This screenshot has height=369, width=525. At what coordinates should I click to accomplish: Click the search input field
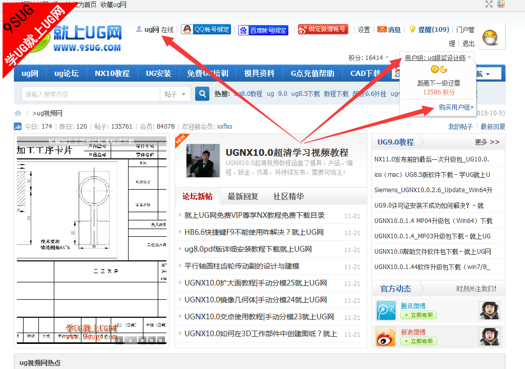91,94
